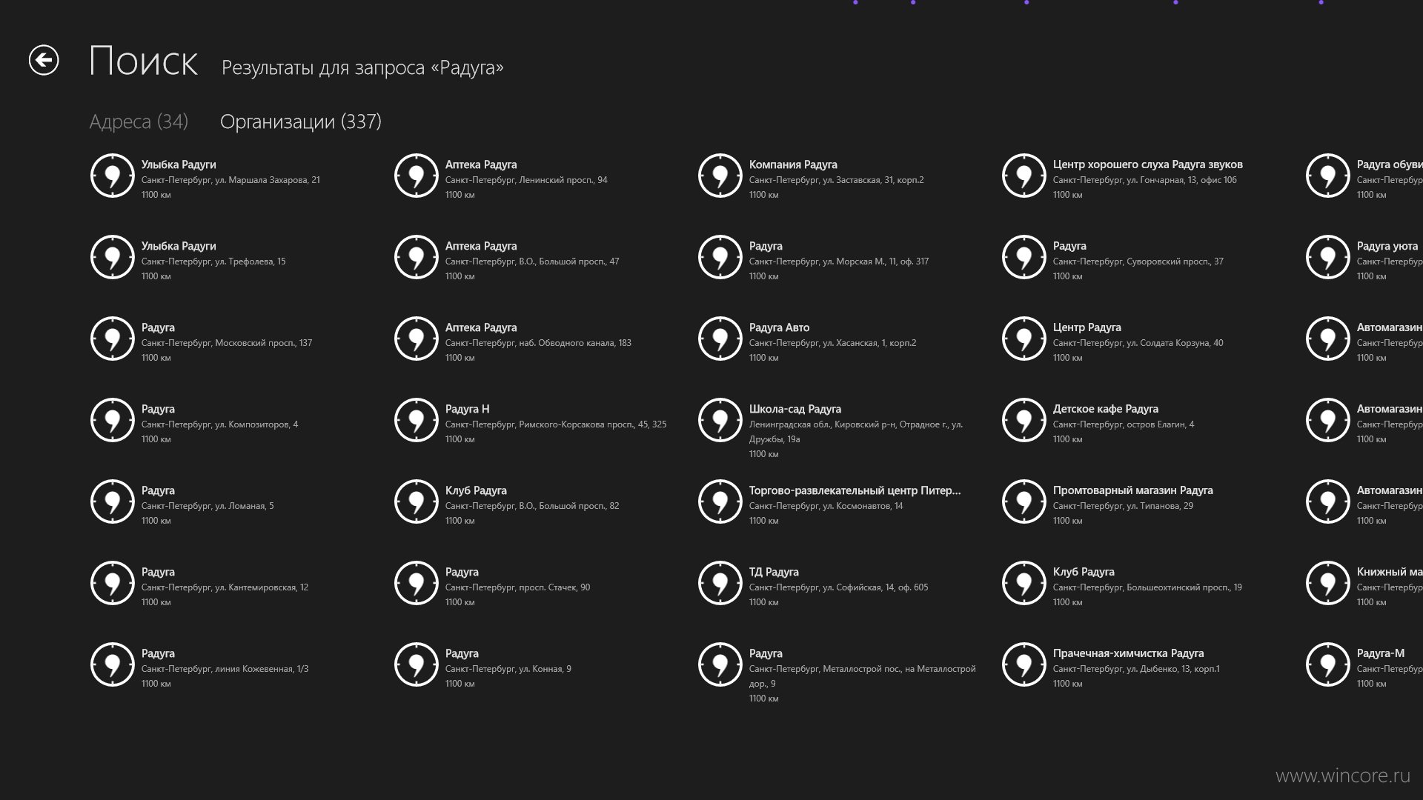Viewport: 1423px width, 800px height.
Task: Go back with the circled arrow button
Action: pyautogui.click(x=44, y=60)
